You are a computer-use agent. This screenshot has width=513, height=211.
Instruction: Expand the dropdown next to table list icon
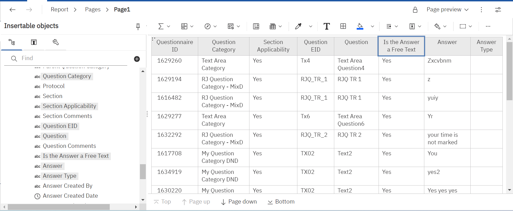tap(192, 26)
